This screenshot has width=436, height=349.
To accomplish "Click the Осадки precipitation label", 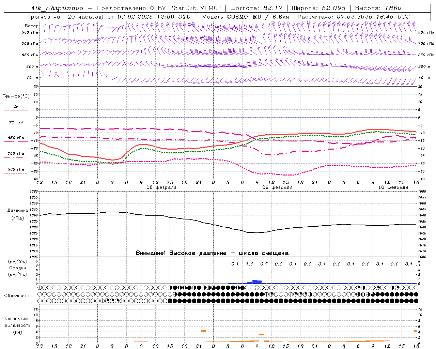I will pos(17,268).
